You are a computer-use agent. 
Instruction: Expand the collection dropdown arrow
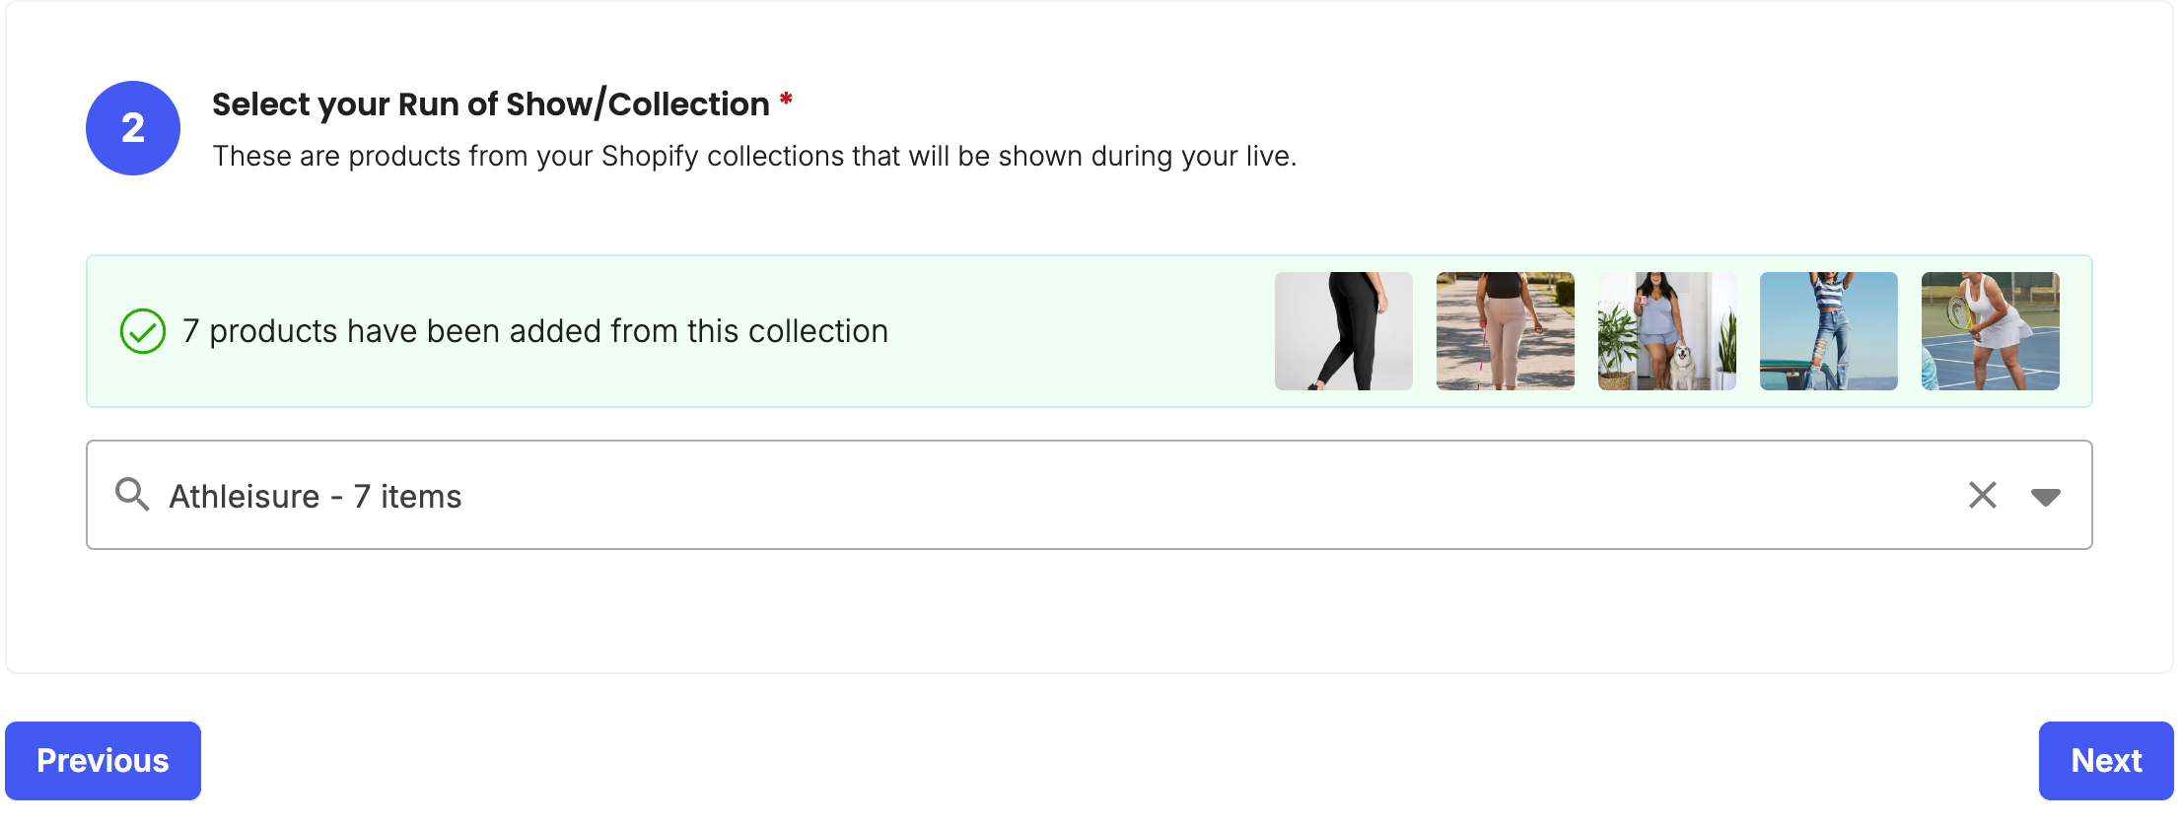pyautogui.click(x=2045, y=497)
